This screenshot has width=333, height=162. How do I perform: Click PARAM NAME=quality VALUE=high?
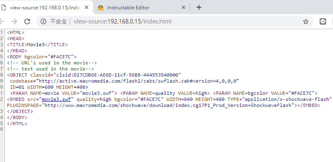(x=165, y=93)
